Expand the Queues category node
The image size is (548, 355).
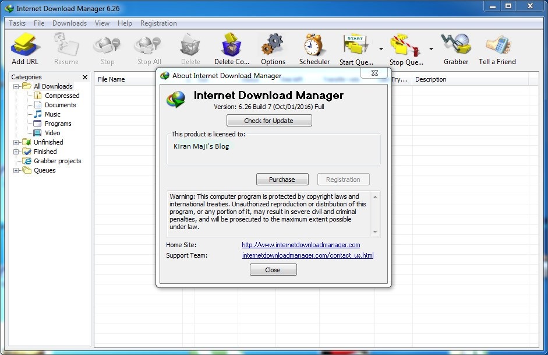[16, 170]
